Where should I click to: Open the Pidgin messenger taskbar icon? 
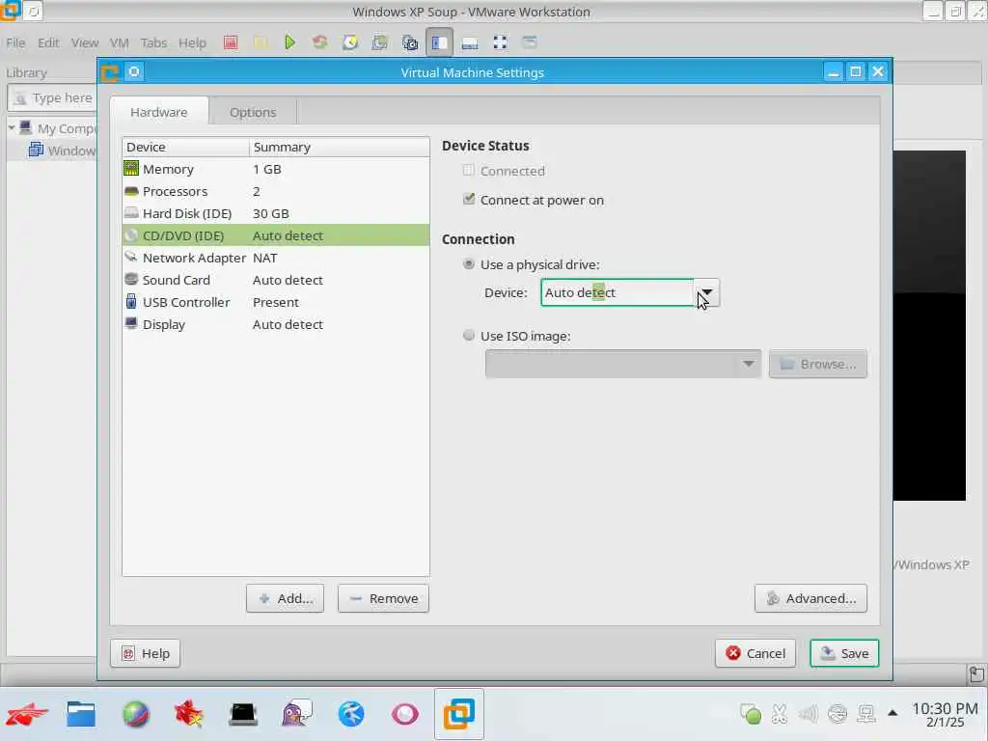pos(297,714)
